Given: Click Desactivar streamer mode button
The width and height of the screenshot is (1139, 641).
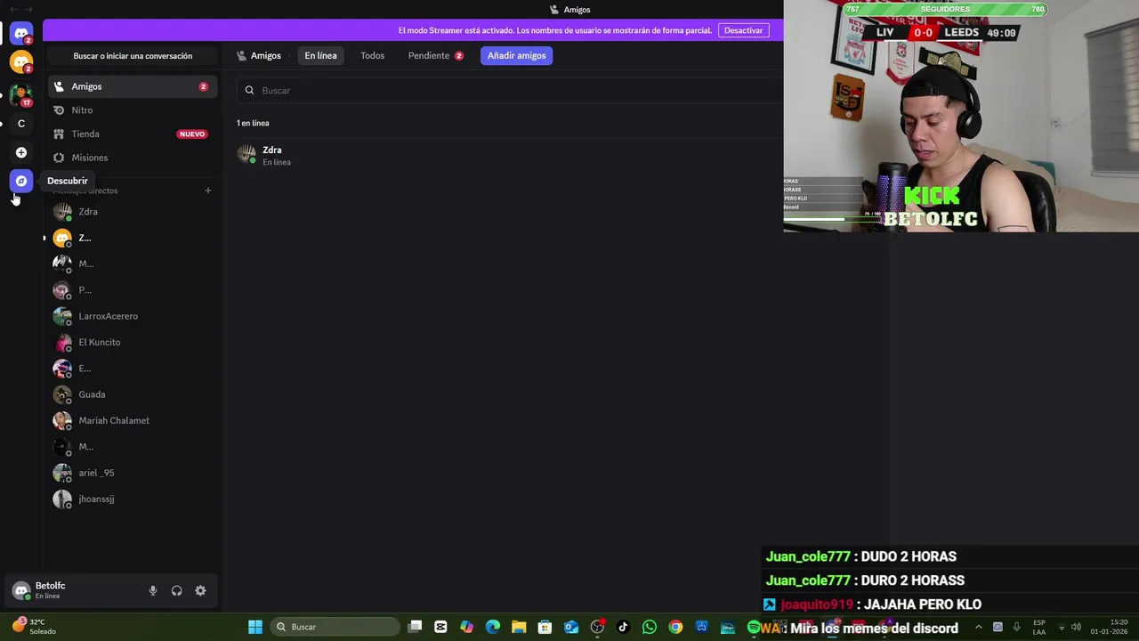Looking at the screenshot, I should click(x=743, y=30).
